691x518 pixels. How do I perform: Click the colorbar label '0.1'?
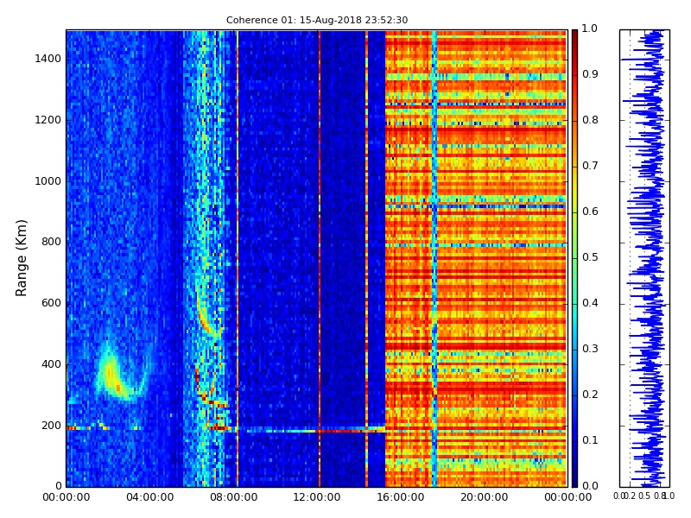point(590,440)
